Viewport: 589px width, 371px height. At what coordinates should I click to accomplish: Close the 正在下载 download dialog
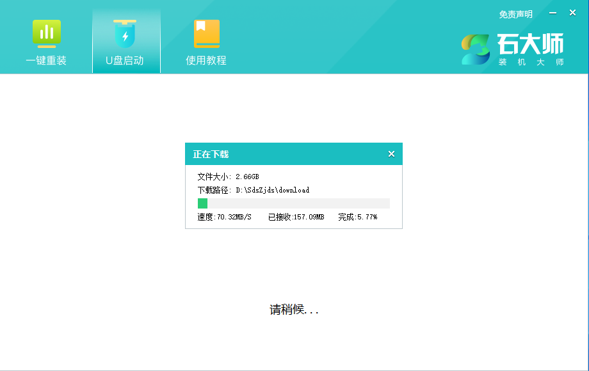(x=391, y=154)
